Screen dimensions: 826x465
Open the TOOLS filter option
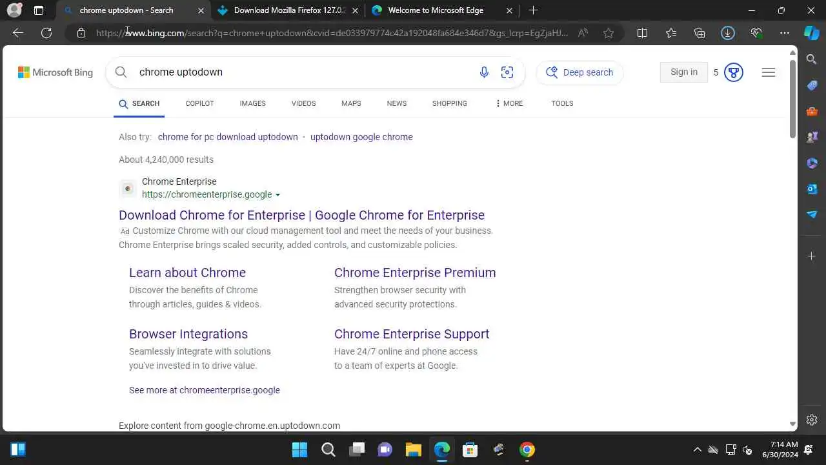[x=562, y=103]
